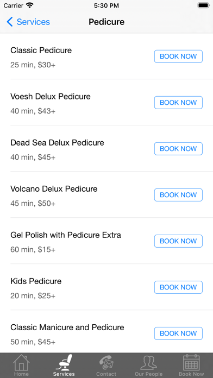Book Gel Polish with Pedicure Extra
Viewport: 213px width, 378px height.
click(178, 241)
